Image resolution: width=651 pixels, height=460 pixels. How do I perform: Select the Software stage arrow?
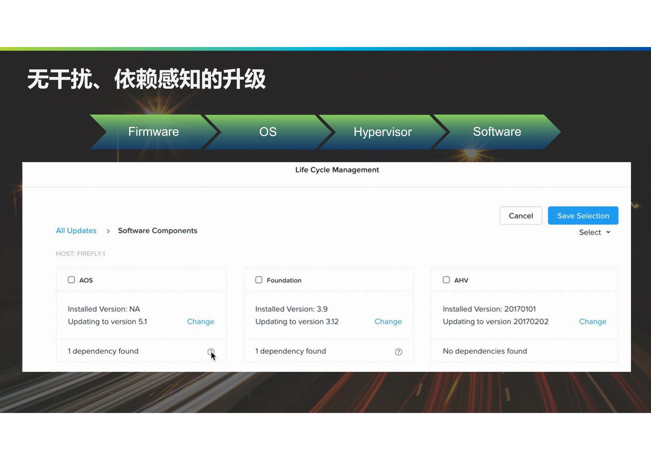497,132
